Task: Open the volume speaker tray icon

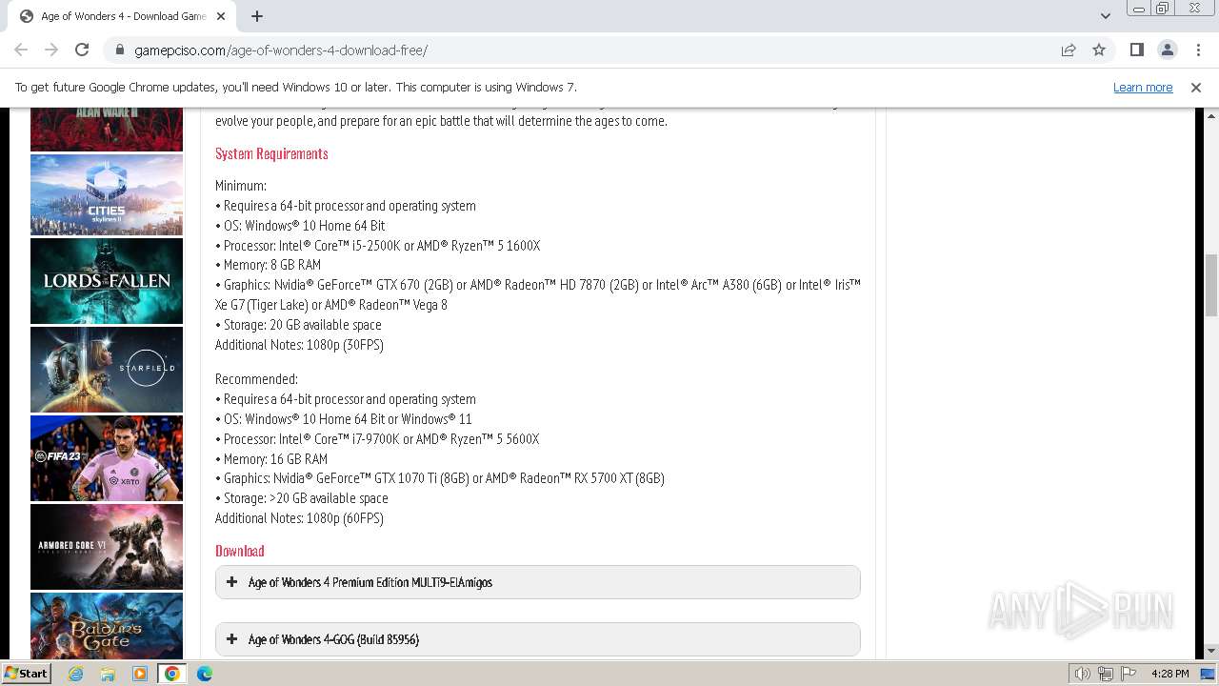Action: [x=1083, y=674]
